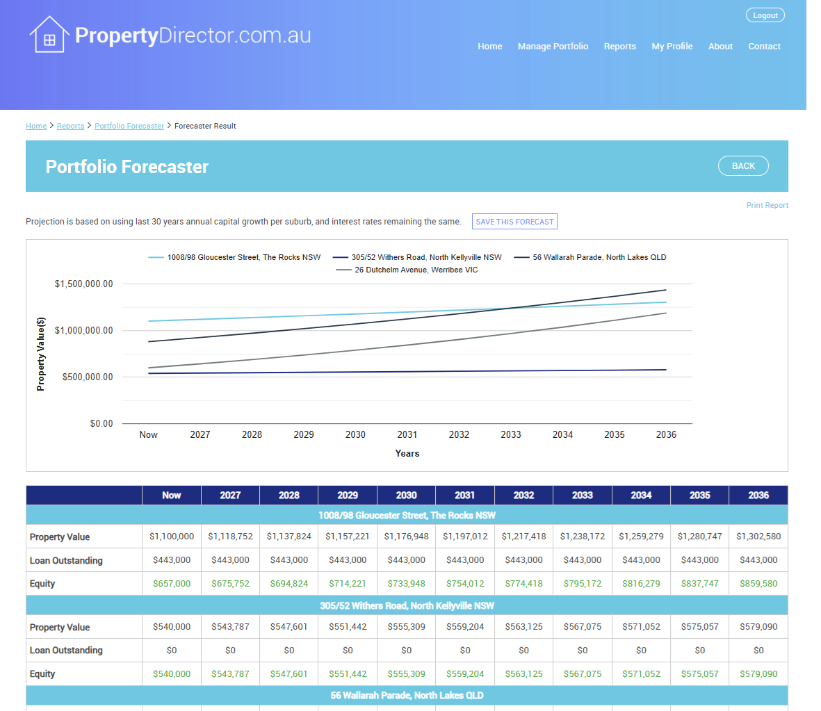Viewport: 821px width, 711px height.
Task: Click the 2036 table column header
Action: [x=758, y=496]
